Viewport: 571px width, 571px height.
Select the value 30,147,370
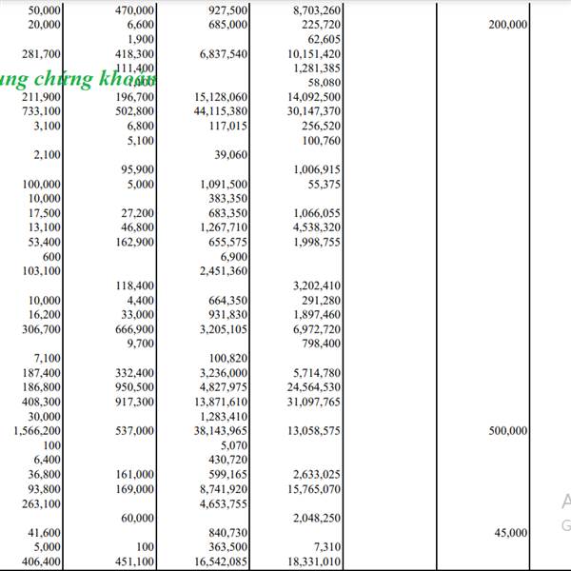tap(313, 111)
